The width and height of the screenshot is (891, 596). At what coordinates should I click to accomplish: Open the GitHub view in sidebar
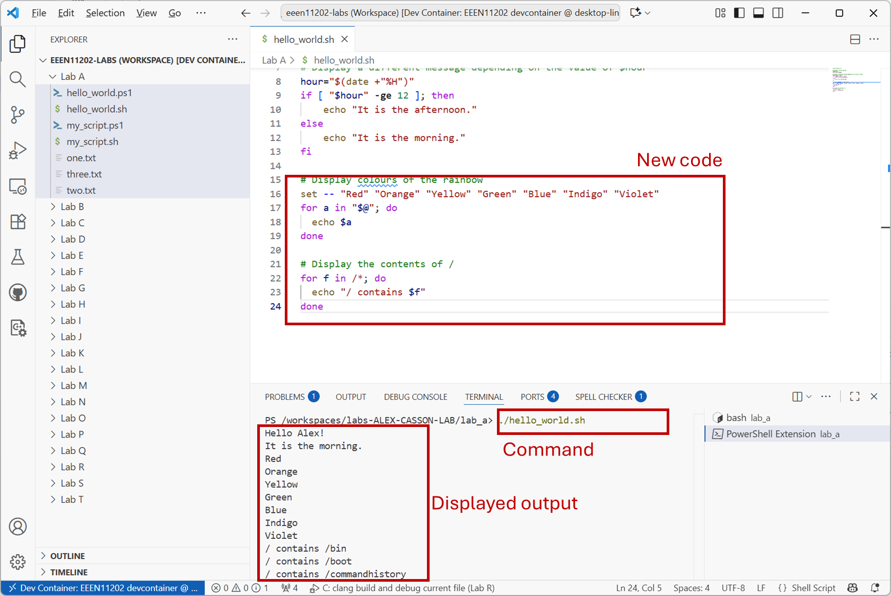18,292
